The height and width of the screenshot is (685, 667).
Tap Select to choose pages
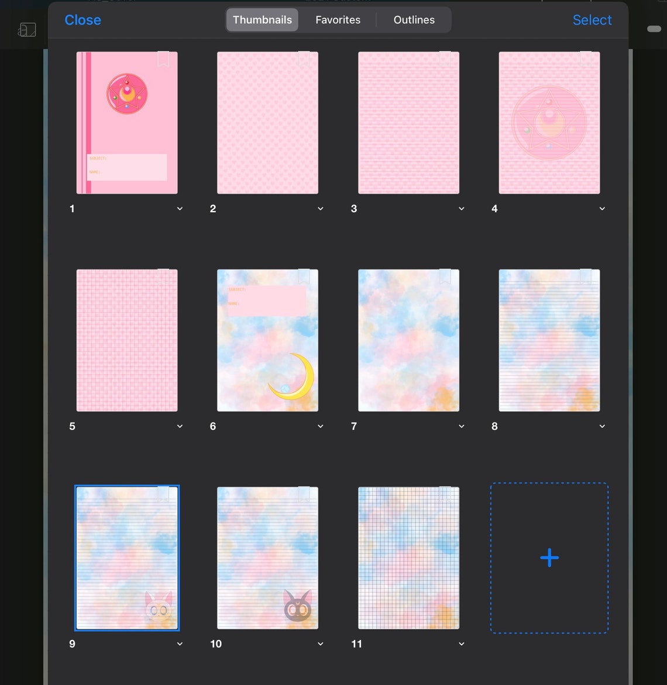592,20
